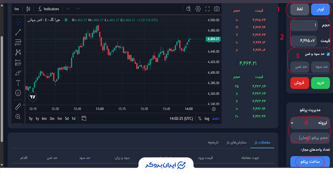Take a chart snapshot

(x=216, y=9)
